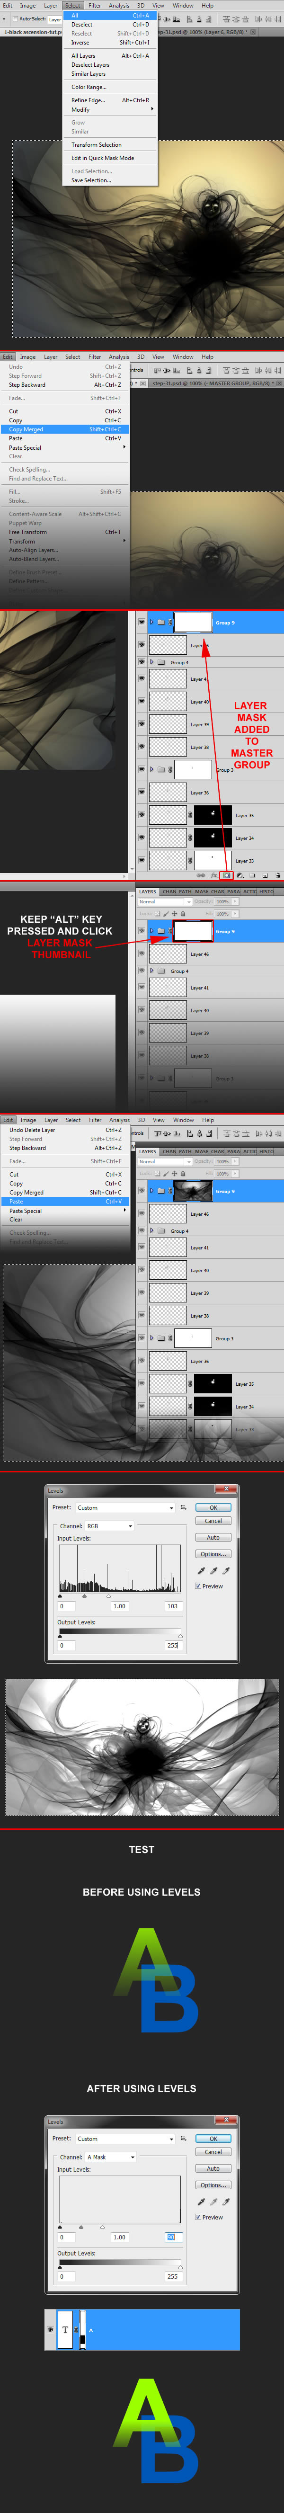Toggle eye icon of Layer 40 in topmost layers panel
The height and width of the screenshot is (2513, 284).
tap(142, 702)
